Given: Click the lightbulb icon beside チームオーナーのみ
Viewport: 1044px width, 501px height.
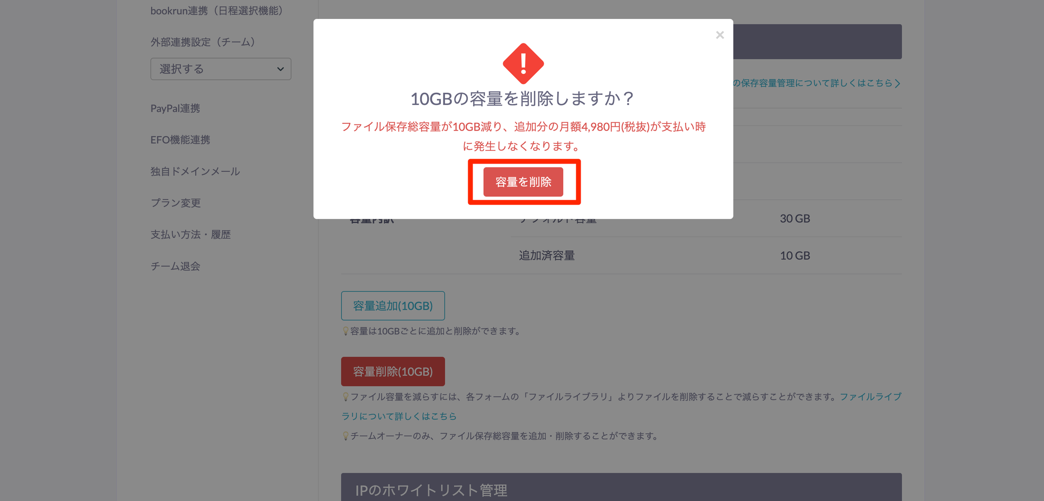Looking at the screenshot, I should [x=346, y=436].
